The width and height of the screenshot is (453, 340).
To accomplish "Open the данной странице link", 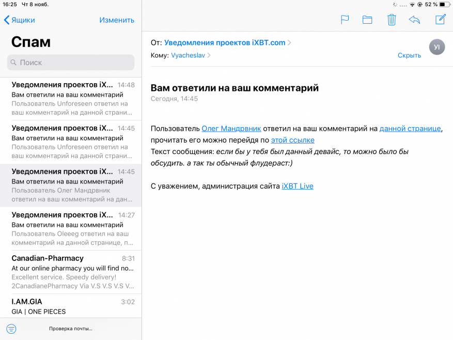I will pos(410,129).
